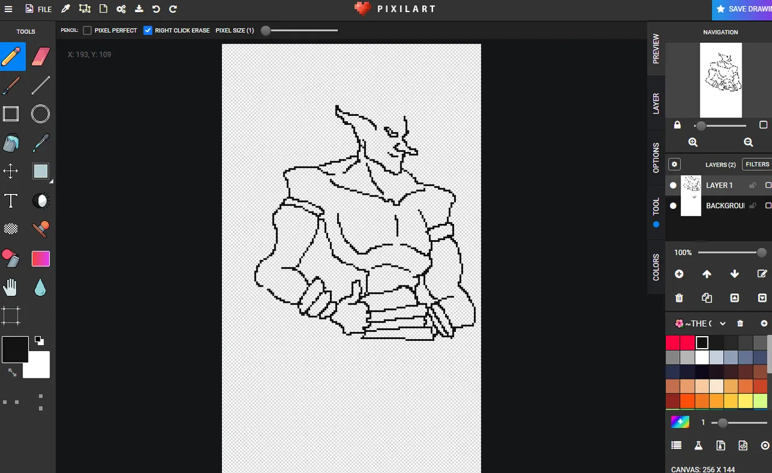Pick the Text tool
The height and width of the screenshot is (473, 772).
pos(11,201)
